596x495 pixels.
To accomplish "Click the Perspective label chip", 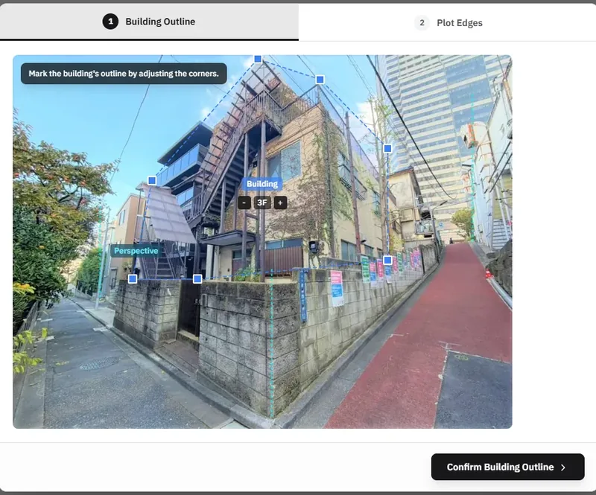I will click(x=136, y=251).
